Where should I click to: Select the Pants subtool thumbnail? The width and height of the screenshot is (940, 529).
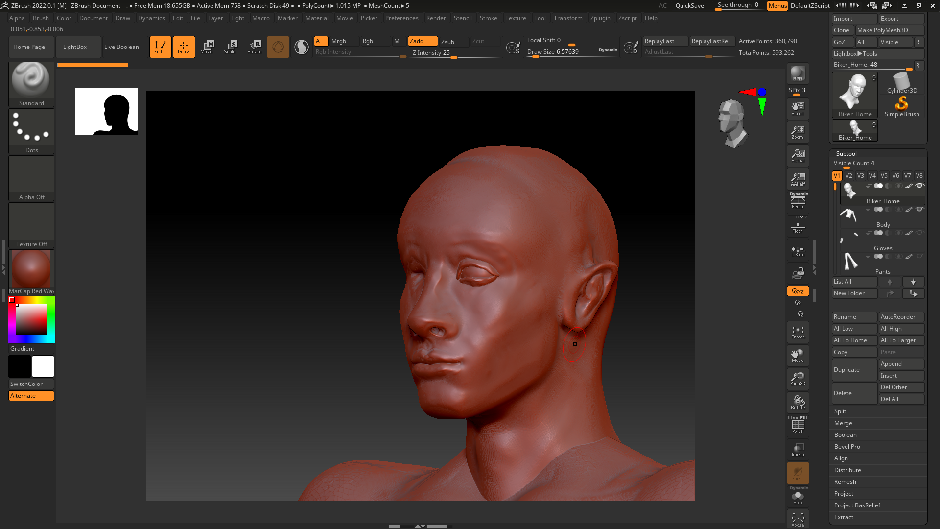(850, 261)
